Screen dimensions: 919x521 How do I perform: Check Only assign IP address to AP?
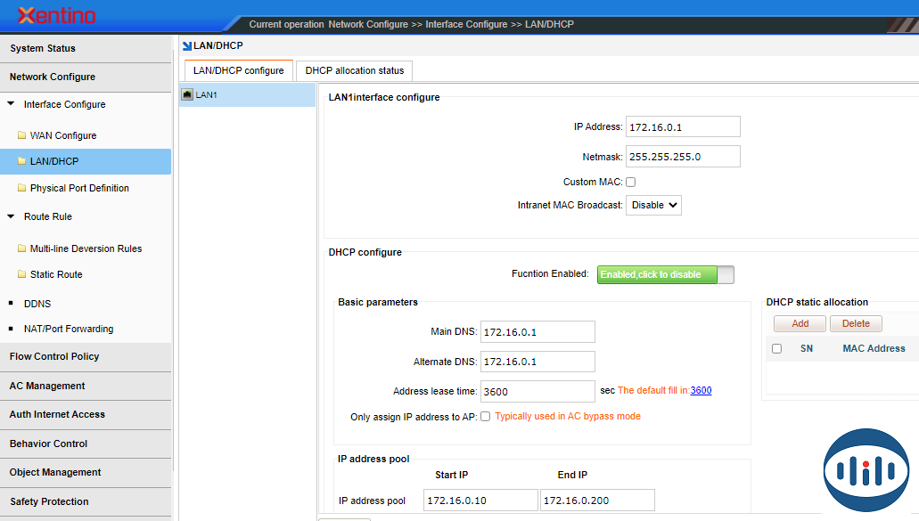click(x=485, y=416)
